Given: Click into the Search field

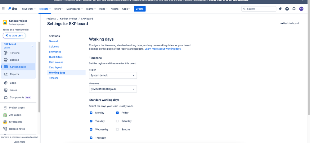Looking at the screenshot, I should pyautogui.click(x=259, y=9).
